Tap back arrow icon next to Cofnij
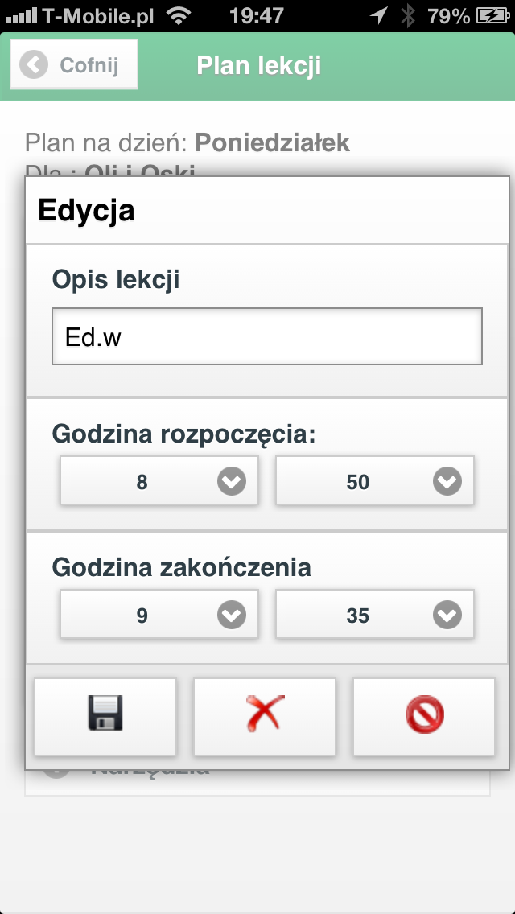Viewport: 515px width, 914px height. tap(33, 64)
